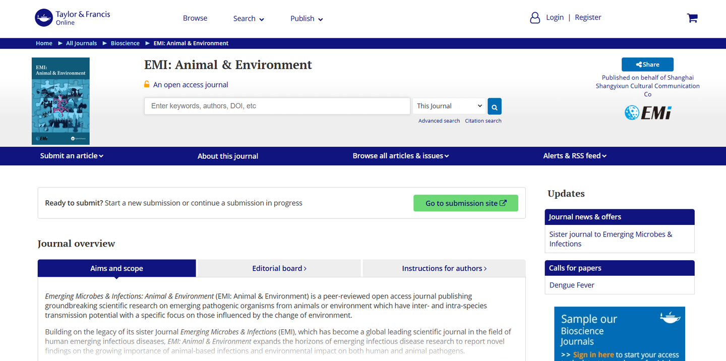726x361 pixels.
Task: Open the journal cover thumbnail
Action: (x=60, y=101)
